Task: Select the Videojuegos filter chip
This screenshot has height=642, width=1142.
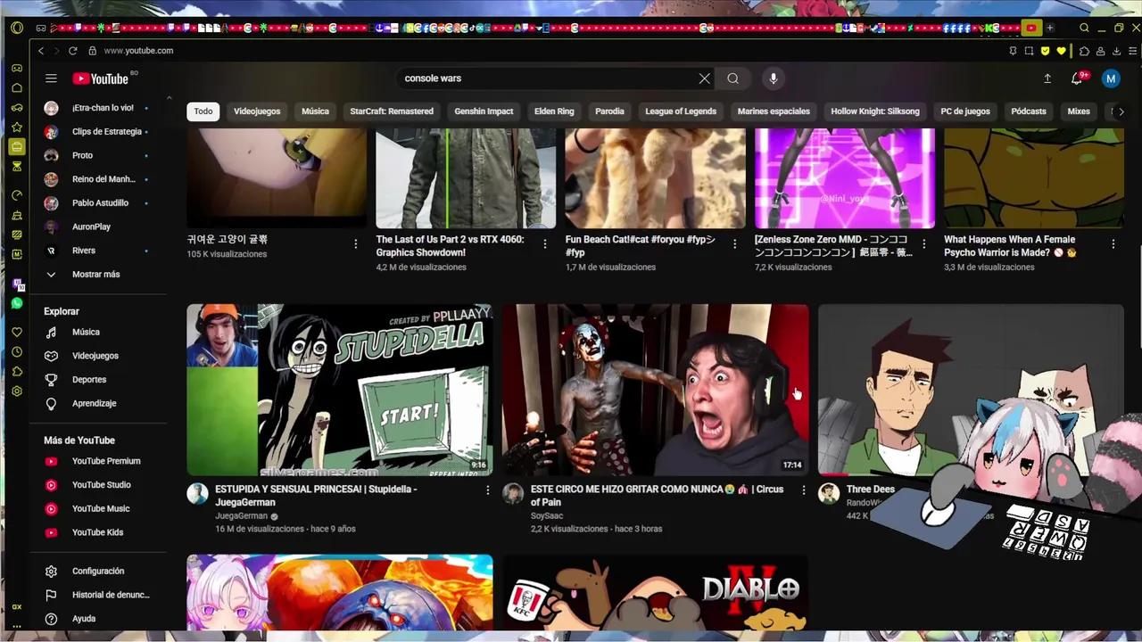Action: 257,111
